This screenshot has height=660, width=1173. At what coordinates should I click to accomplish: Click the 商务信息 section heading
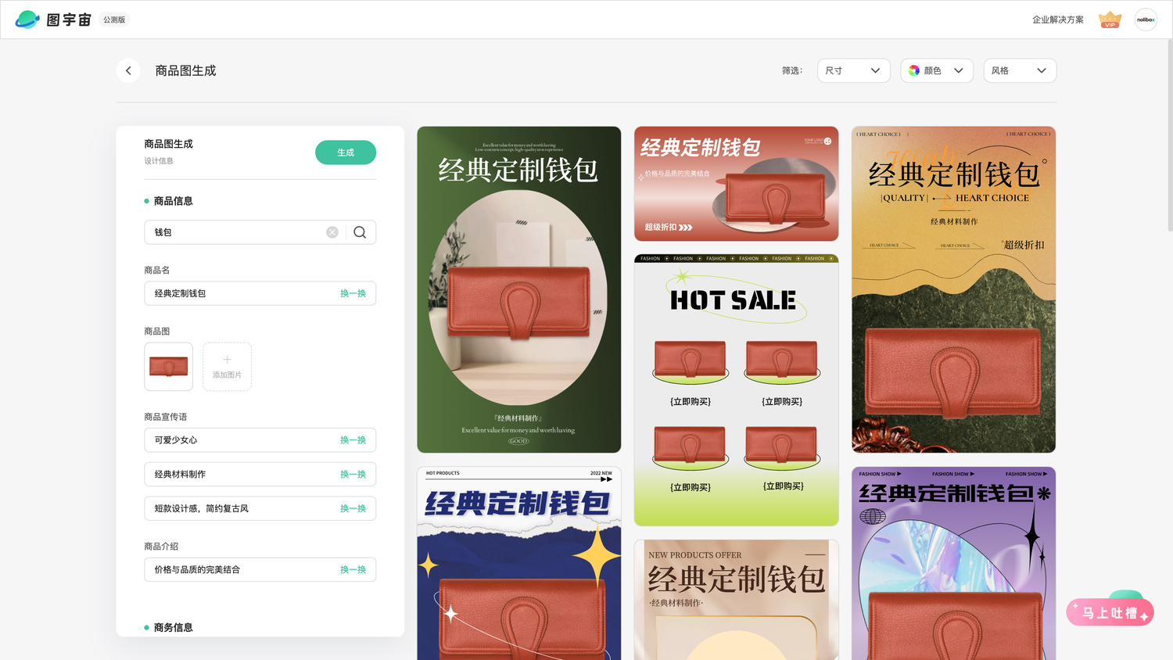(173, 627)
